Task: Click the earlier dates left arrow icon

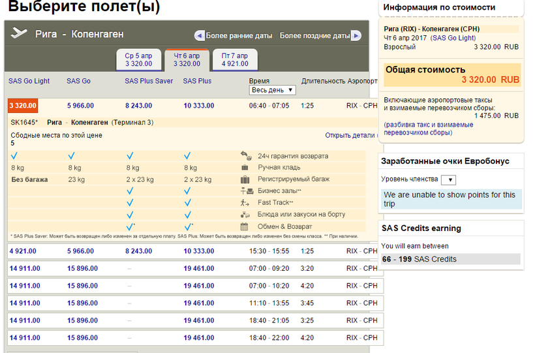Action: click(200, 36)
